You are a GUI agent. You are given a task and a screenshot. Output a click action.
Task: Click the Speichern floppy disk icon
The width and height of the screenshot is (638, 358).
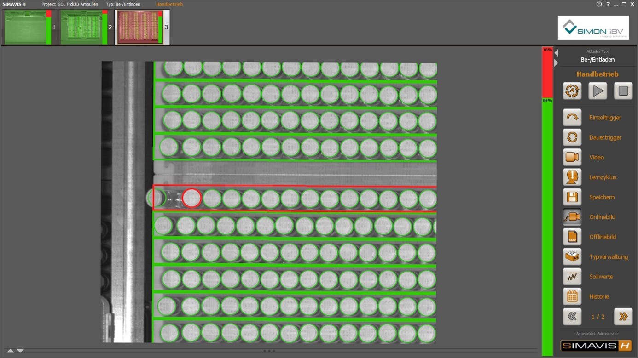(x=572, y=197)
